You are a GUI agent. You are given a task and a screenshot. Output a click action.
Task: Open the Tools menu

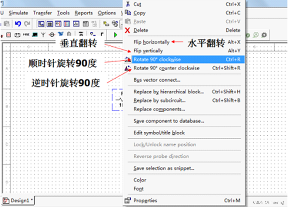[x=63, y=13]
